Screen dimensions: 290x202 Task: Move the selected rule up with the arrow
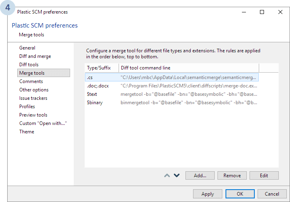click(167, 176)
